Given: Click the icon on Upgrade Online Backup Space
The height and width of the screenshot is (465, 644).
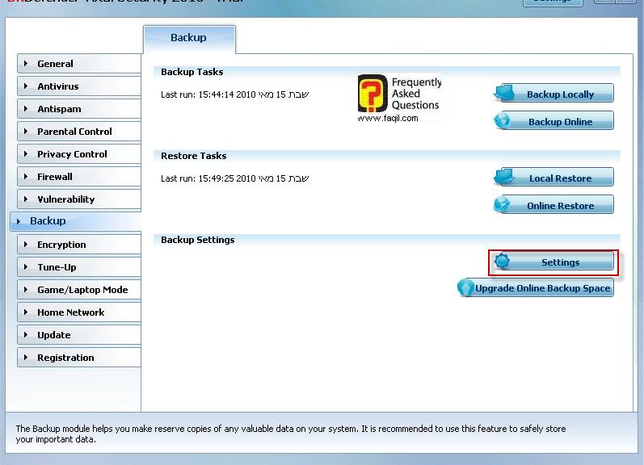Looking at the screenshot, I should (465, 287).
